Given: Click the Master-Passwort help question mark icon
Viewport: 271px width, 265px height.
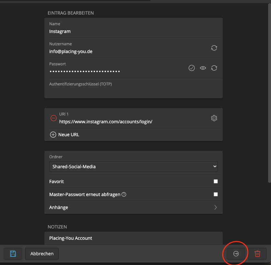Looking at the screenshot, I should click(x=124, y=194).
